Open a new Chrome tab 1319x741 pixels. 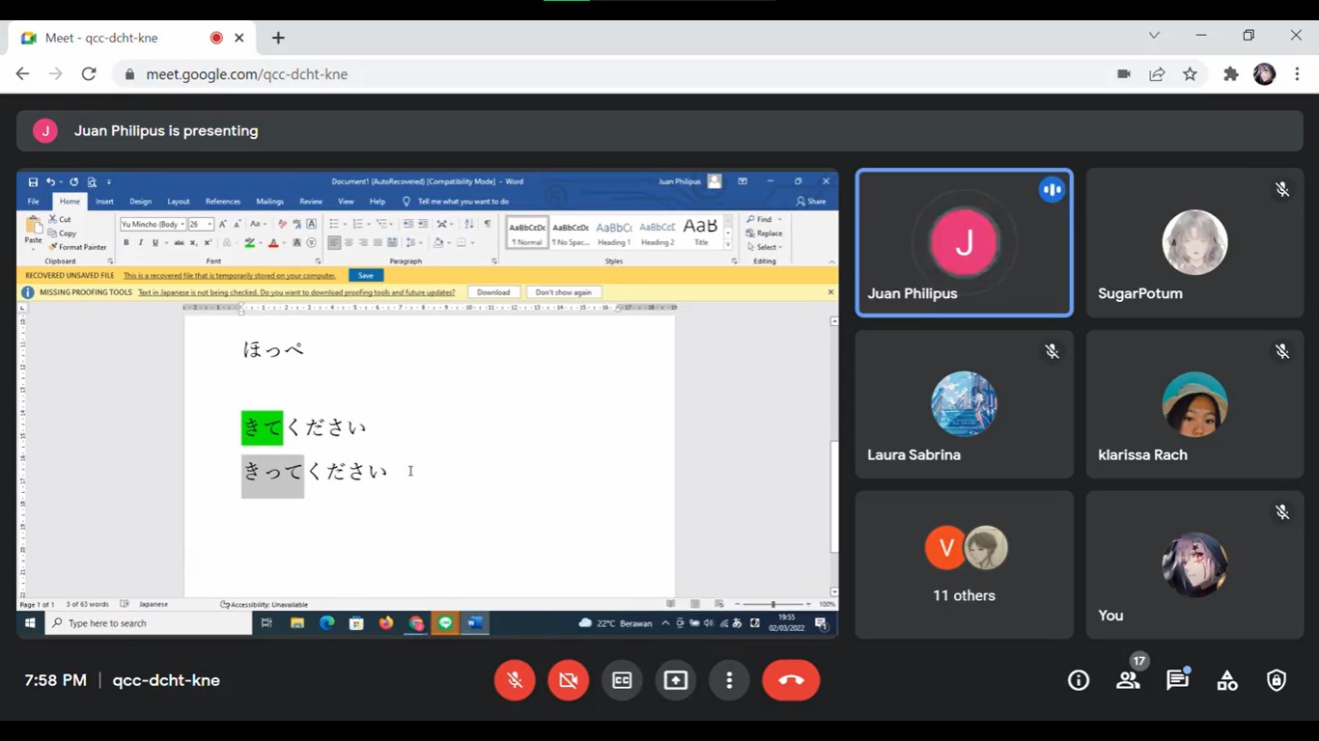tap(278, 38)
